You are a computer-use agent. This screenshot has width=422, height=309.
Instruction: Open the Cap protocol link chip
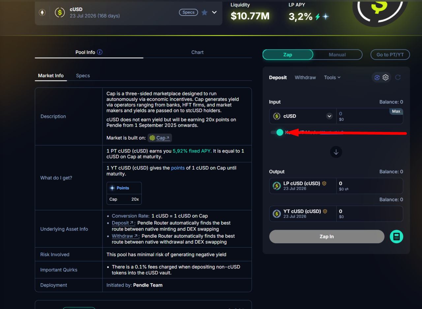pos(160,138)
